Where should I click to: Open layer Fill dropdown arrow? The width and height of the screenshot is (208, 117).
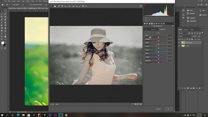pyautogui.click(x=202, y=39)
